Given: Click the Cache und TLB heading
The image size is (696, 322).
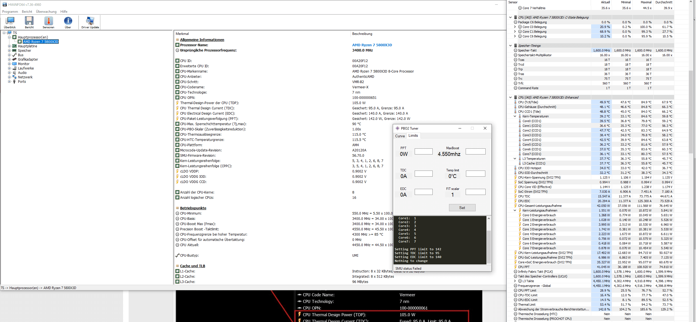Looking at the screenshot, I should [193, 266].
